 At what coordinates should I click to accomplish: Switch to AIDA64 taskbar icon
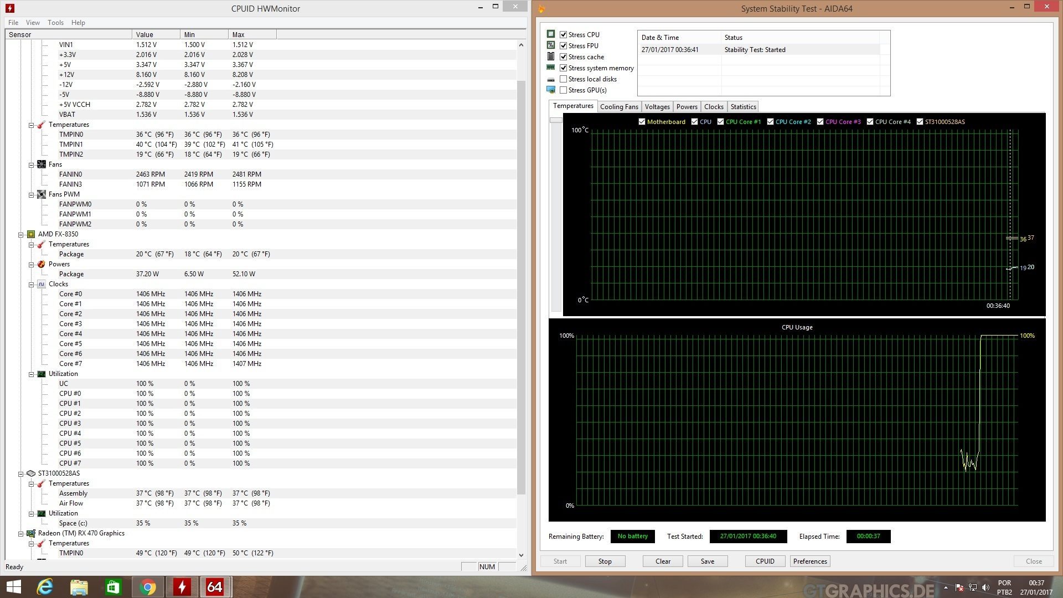pos(215,587)
